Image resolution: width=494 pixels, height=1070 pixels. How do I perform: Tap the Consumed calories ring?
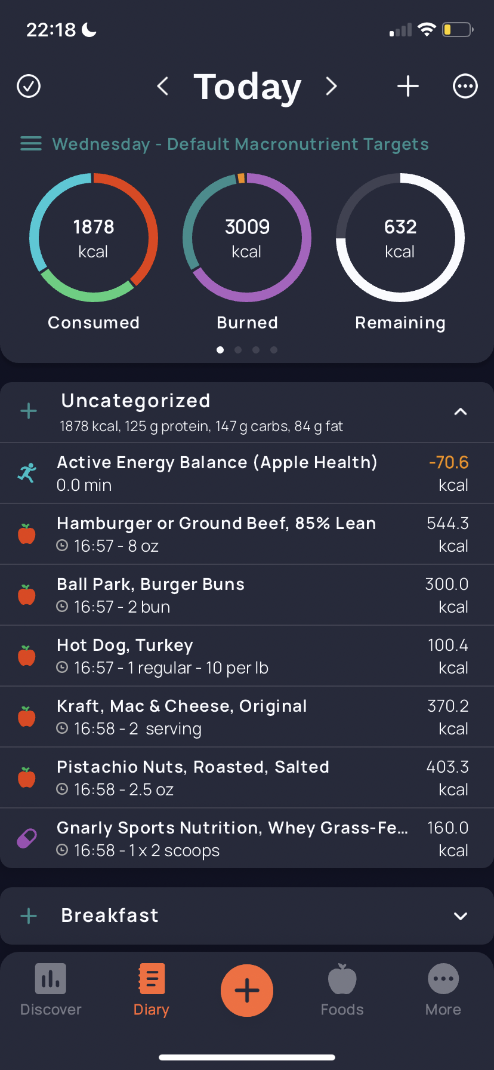click(94, 238)
